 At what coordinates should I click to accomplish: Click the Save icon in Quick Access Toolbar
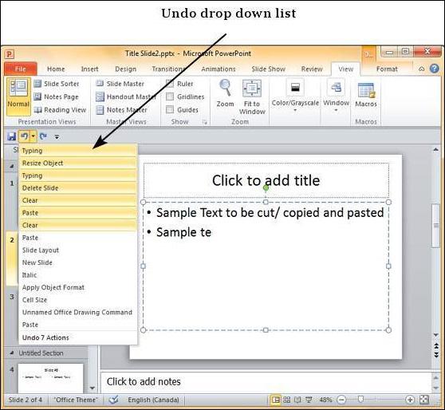tap(11, 137)
